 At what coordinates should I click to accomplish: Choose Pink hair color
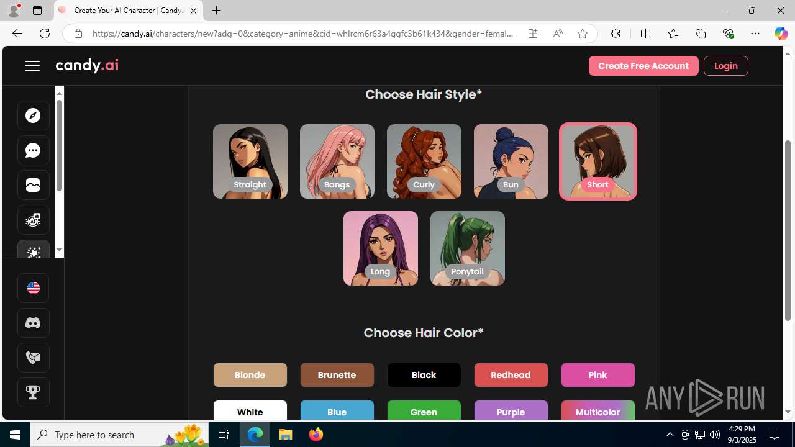click(x=598, y=375)
